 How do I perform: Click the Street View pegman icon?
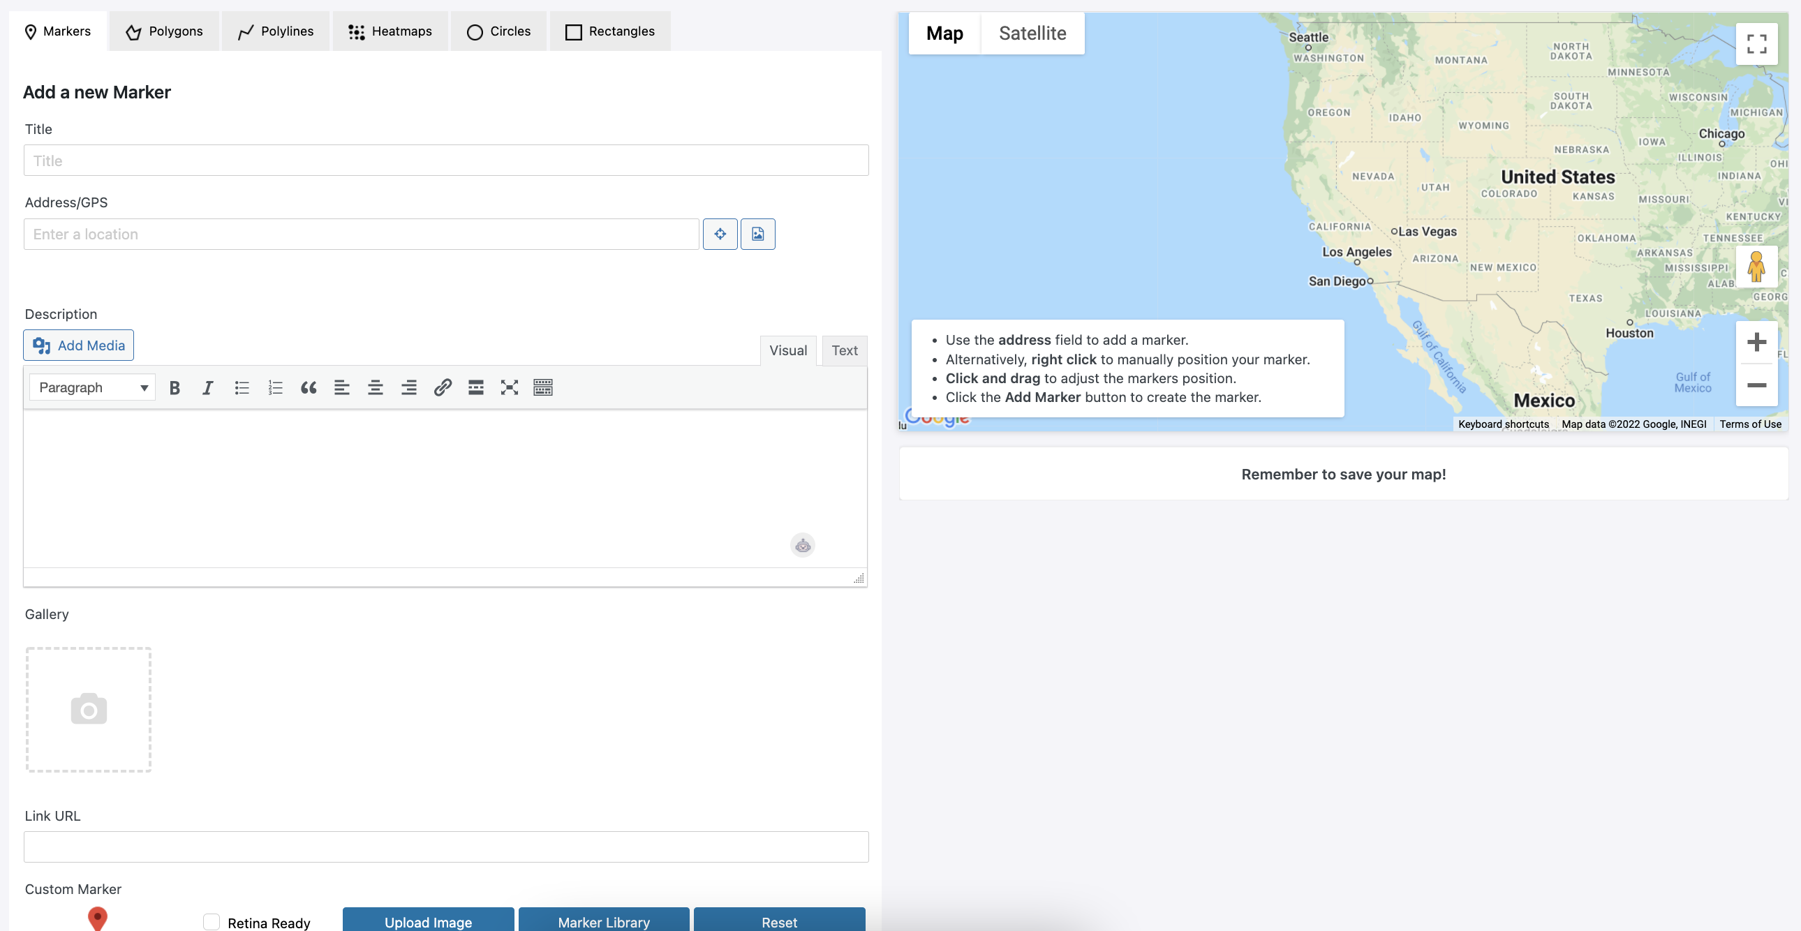coord(1756,267)
